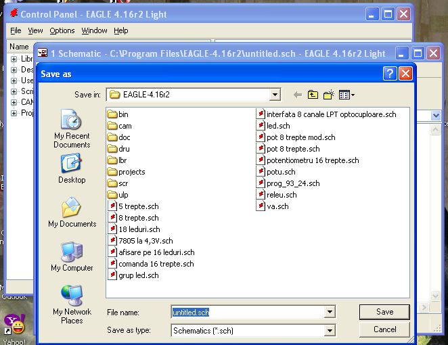Click the Cancel button
This screenshot has width=448, height=345.
[384, 329]
